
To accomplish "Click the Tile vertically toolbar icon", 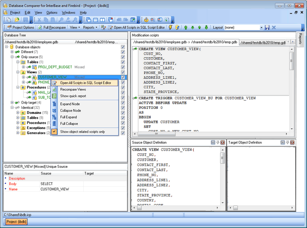I will [x=102, y=20].
